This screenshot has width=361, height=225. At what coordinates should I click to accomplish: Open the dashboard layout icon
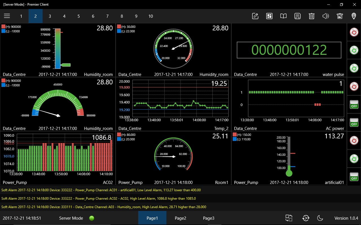coord(269,16)
